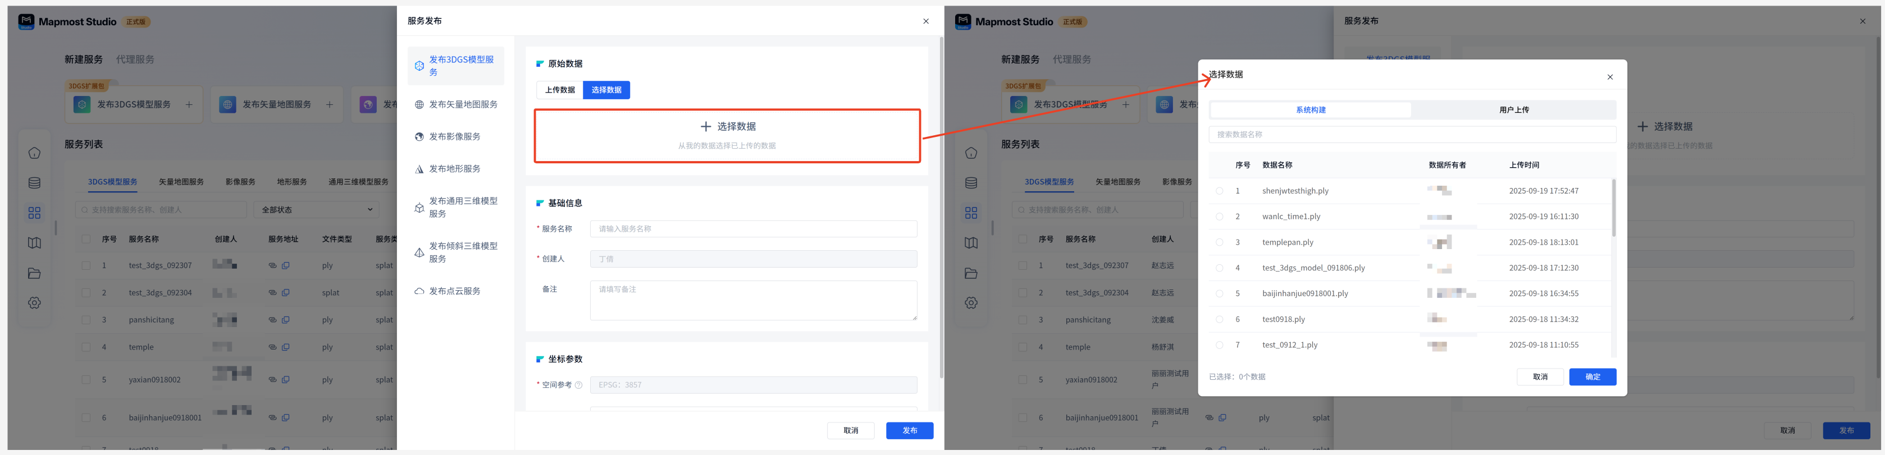
Task: Click the 发布点云服务 cloud icon
Action: pos(419,291)
